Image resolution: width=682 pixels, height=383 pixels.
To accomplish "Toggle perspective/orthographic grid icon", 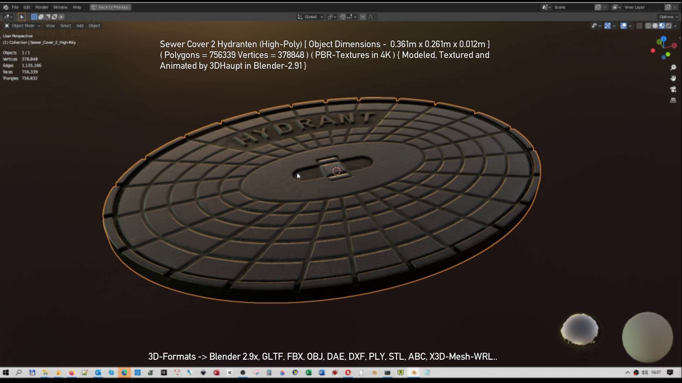I will coord(673,100).
